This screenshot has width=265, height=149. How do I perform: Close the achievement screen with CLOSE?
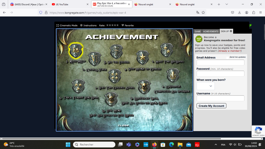(123, 125)
